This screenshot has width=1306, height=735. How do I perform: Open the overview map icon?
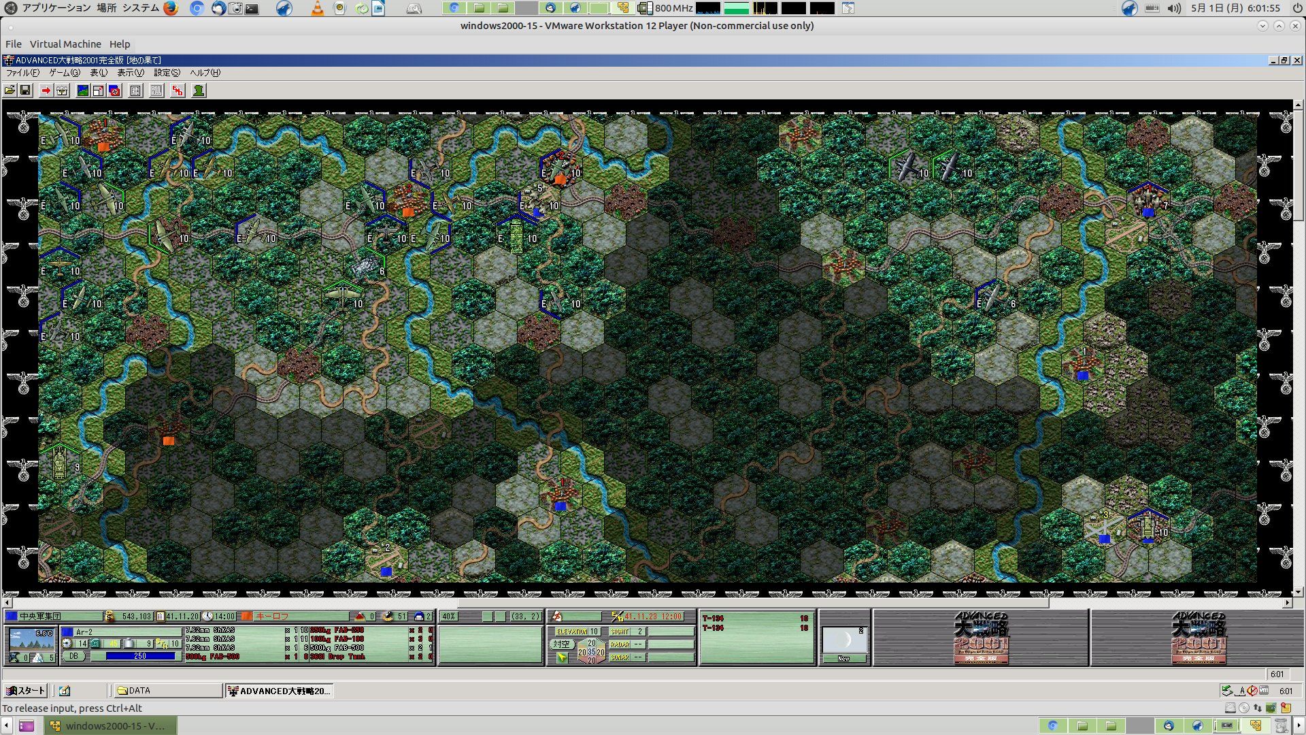(82, 91)
